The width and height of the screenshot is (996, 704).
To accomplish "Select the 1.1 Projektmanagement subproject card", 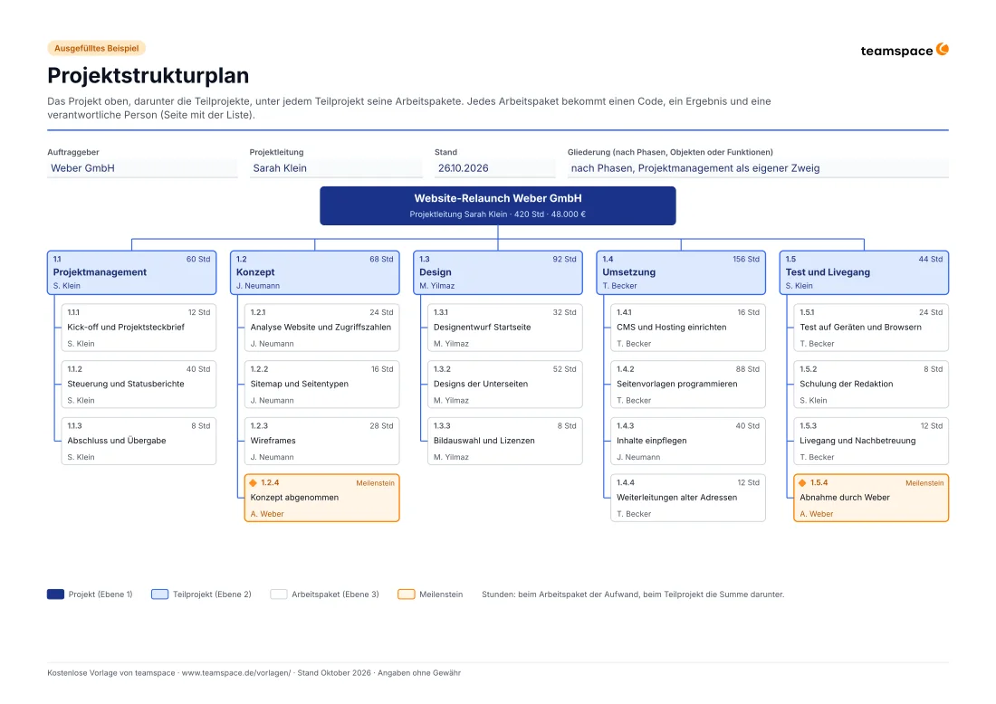I will (131, 272).
